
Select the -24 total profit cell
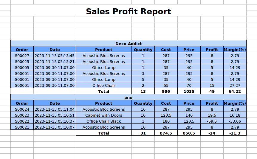(x=212, y=133)
